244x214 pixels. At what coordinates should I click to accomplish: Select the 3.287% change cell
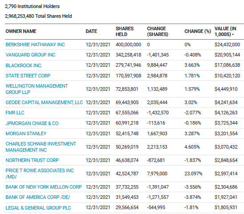[192, 133]
